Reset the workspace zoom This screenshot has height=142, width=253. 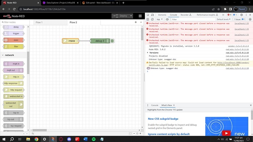pos(137,134)
